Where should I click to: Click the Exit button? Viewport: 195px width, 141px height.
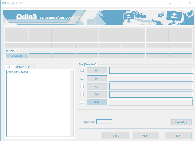tap(178, 135)
